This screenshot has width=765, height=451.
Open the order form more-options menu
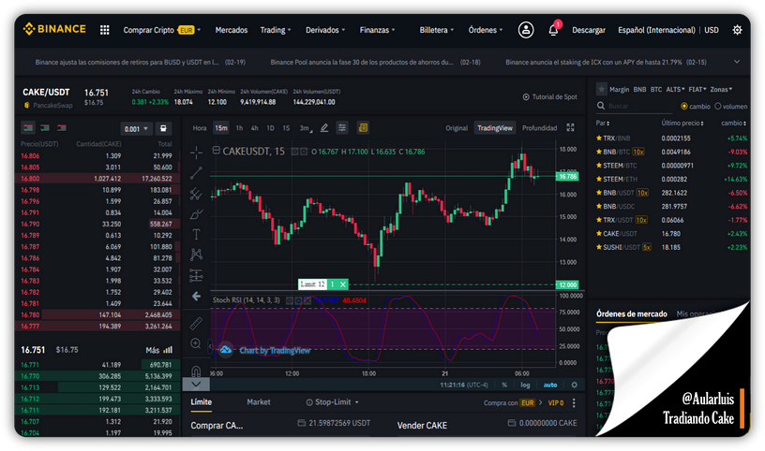(x=574, y=402)
